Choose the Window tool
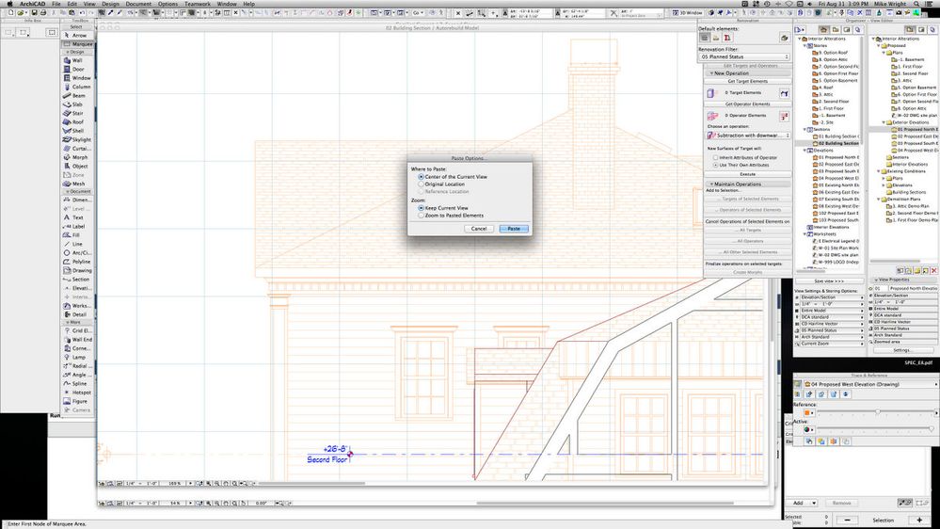The width and height of the screenshot is (940, 529). coord(77,78)
